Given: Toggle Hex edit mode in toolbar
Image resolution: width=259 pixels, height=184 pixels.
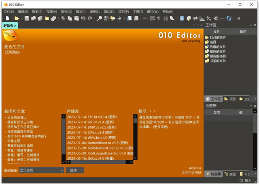Looking at the screenshot, I should tap(146, 18).
